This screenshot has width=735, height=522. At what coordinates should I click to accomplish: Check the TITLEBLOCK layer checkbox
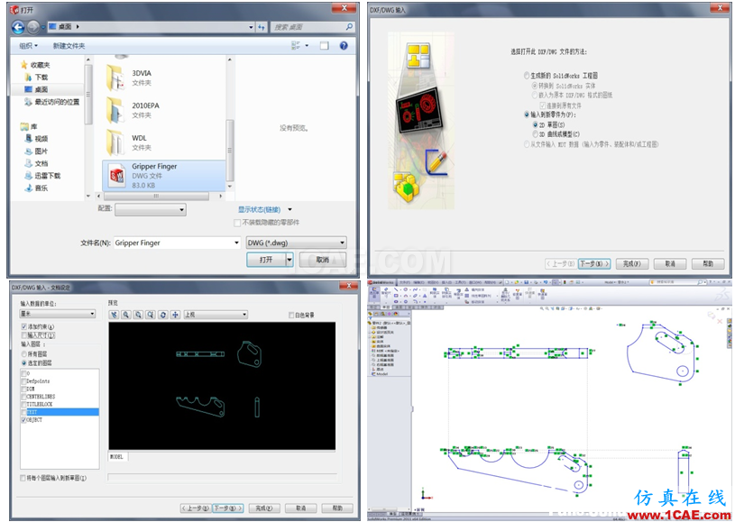pyautogui.click(x=24, y=404)
